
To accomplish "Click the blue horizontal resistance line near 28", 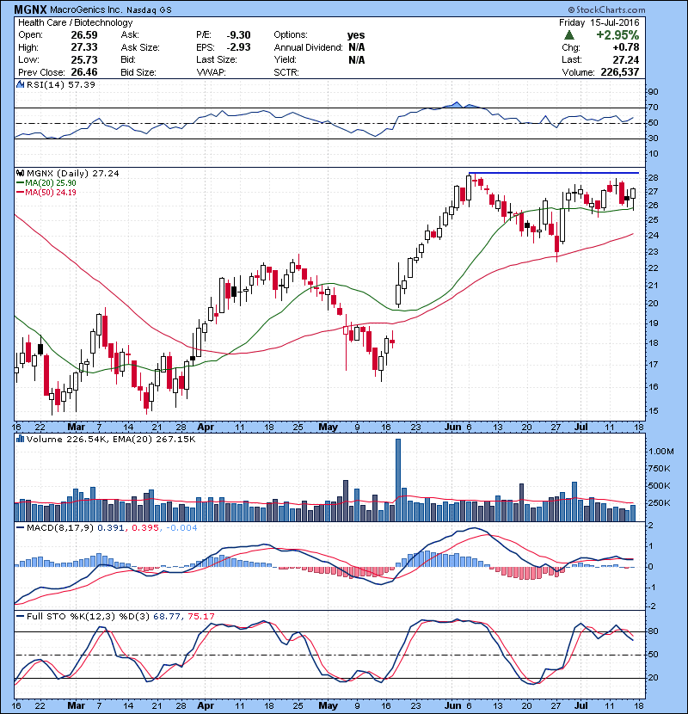I will point(554,173).
